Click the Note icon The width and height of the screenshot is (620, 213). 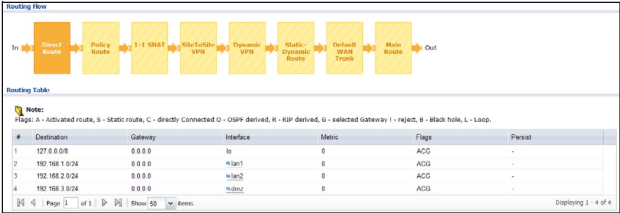point(19,110)
